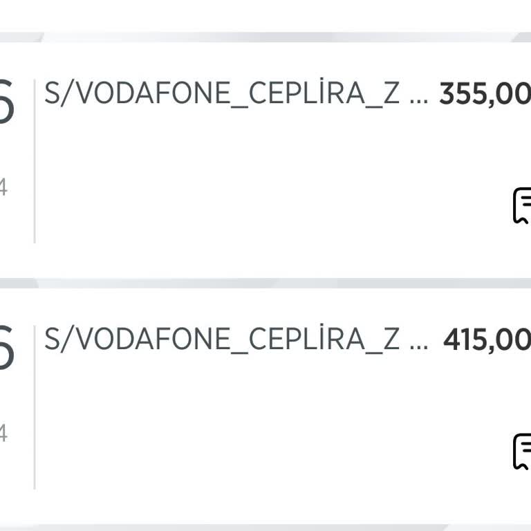Open receipt icon for the 355,00 transaction
This screenshot has width=531, height=531.
pos(521,206)
